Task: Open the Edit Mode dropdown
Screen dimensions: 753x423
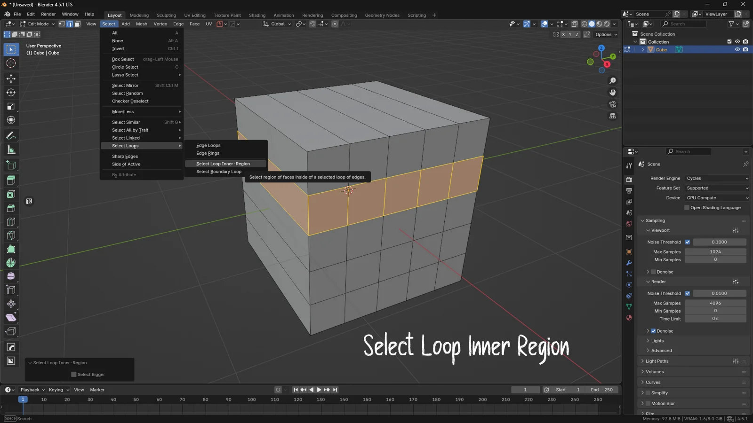Action: pos(37,24)
